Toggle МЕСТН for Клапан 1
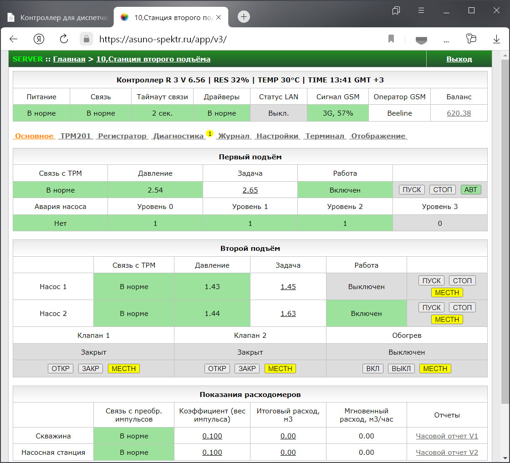The image size is (510, 463). [x=123, y=369]
